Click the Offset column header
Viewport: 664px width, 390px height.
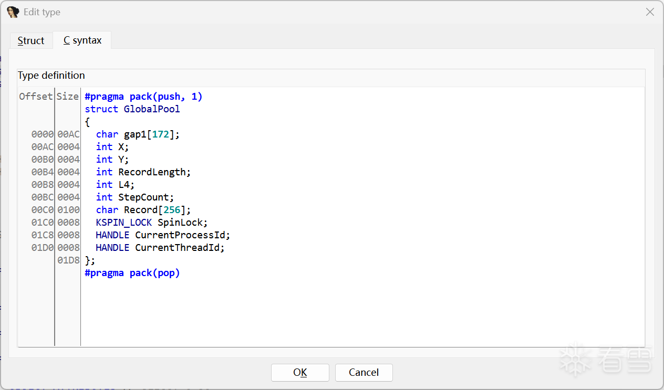[36, 97]
